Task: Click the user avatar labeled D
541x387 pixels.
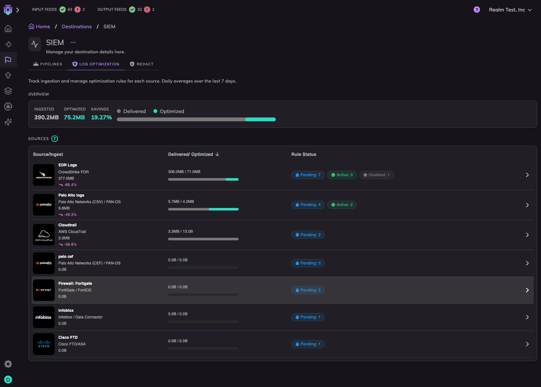Action: pos(8,379)
